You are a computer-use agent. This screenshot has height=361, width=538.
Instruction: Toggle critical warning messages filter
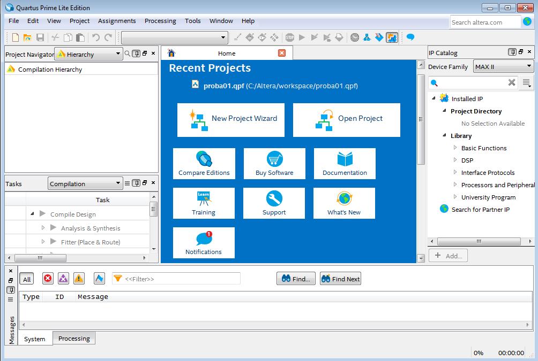[63, 279]
